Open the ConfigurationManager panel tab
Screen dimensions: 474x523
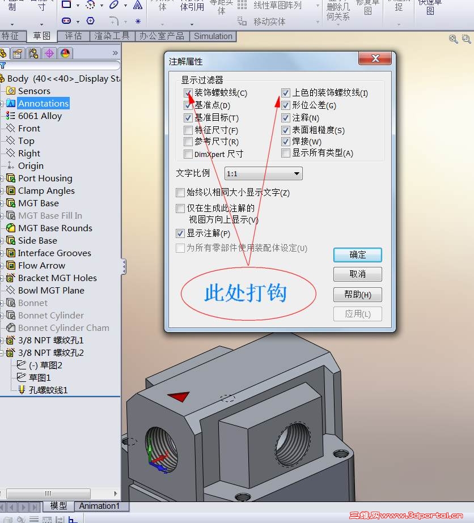33,53
